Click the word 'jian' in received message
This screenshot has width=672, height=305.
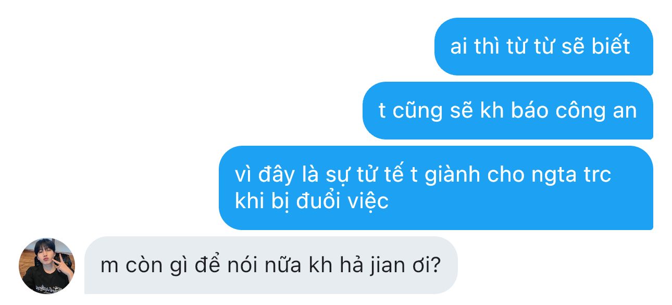click(x=386, y=266)
